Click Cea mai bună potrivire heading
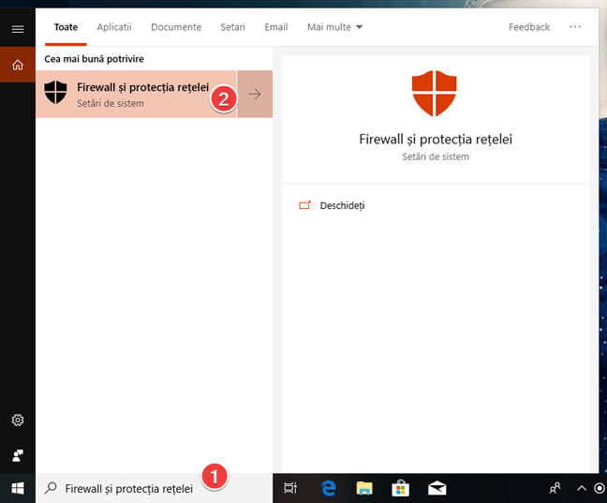Image resolution: width=607 pixels, height=503 pixels. tap(94, 59)
